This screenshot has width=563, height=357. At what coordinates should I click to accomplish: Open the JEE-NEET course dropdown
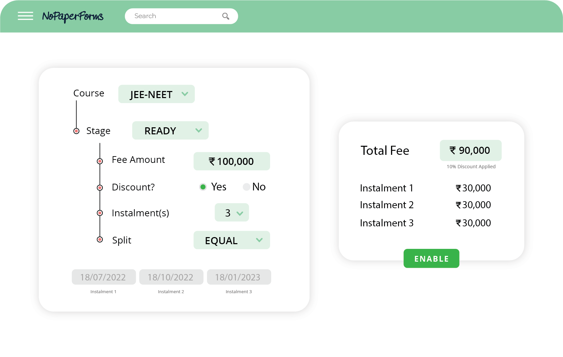click(157, 94)
